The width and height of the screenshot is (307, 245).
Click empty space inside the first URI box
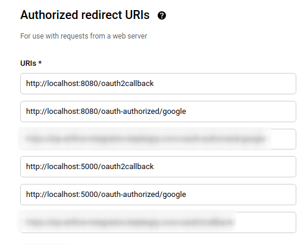tap(224, 84)
